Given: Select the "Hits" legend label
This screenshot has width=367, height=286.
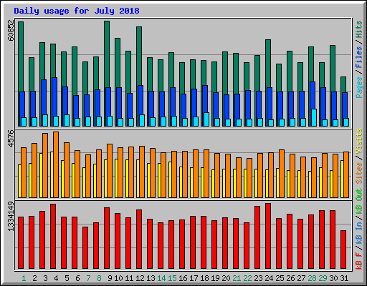Looking at the screenshot, I should (359, 29).
